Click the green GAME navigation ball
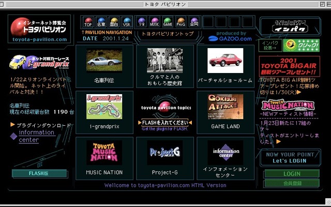 point(168,22)
